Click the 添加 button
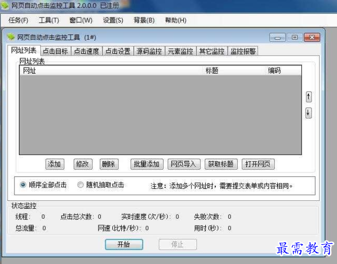Screen dimensions: 337x264 55,164
